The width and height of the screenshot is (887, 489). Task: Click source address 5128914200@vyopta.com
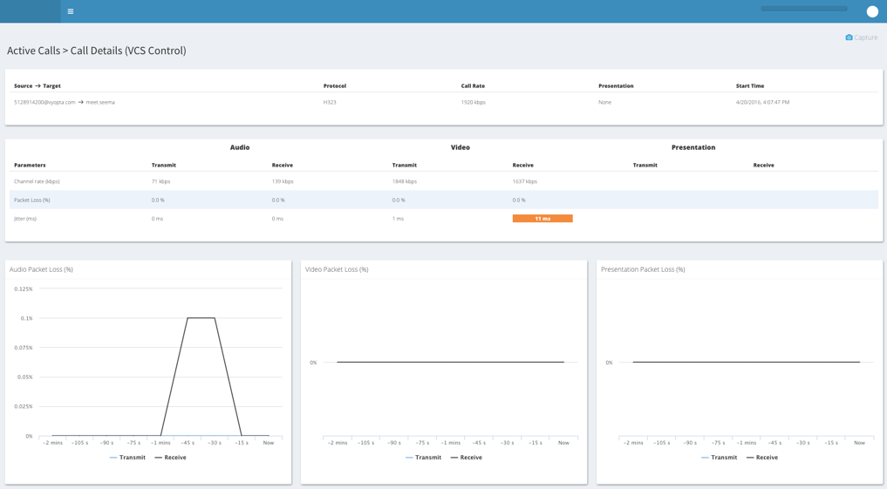44,102
